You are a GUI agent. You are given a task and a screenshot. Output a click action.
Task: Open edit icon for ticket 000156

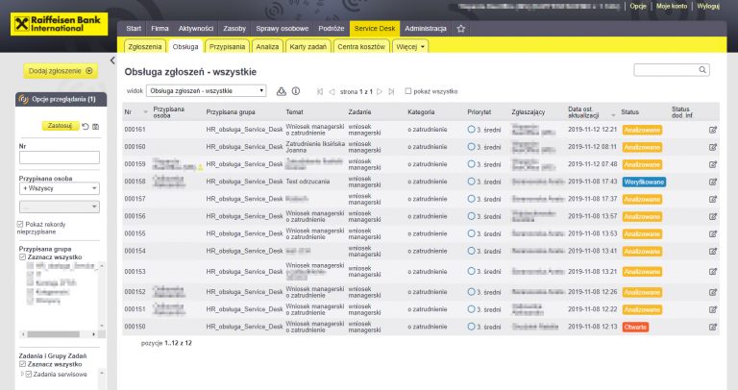click(713, 216)
